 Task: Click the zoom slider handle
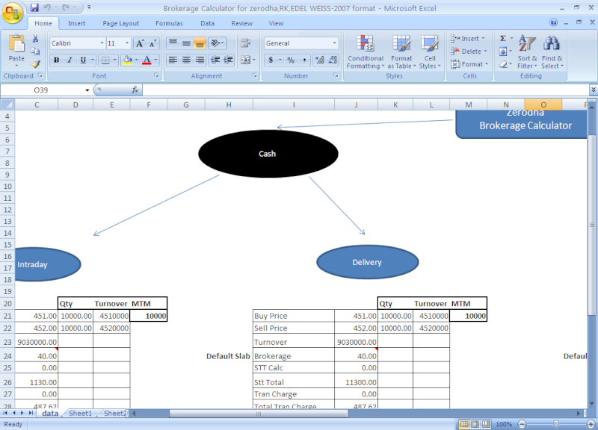pos(556,424)
